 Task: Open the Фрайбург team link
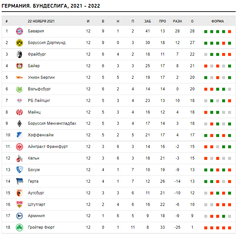pos(37,54)
